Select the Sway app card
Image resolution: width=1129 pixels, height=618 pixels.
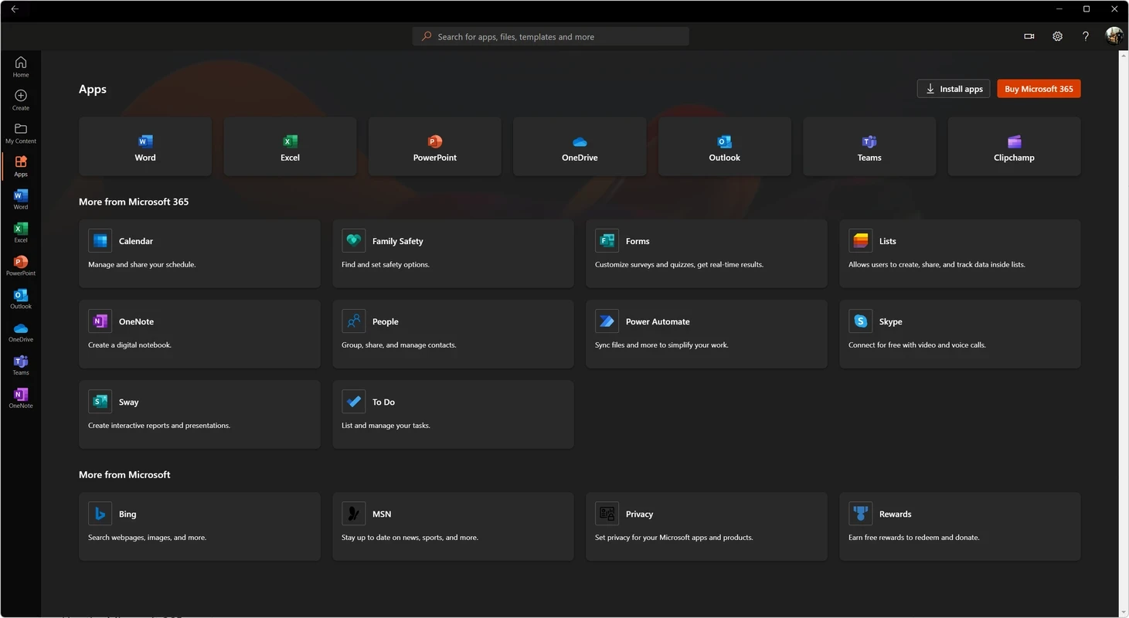(x=199, y=413)
